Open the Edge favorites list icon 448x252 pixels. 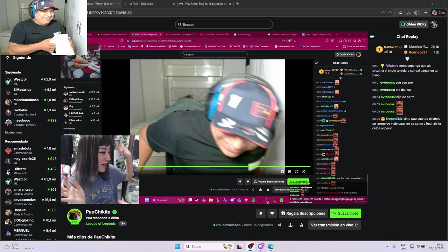click(408, 13)
